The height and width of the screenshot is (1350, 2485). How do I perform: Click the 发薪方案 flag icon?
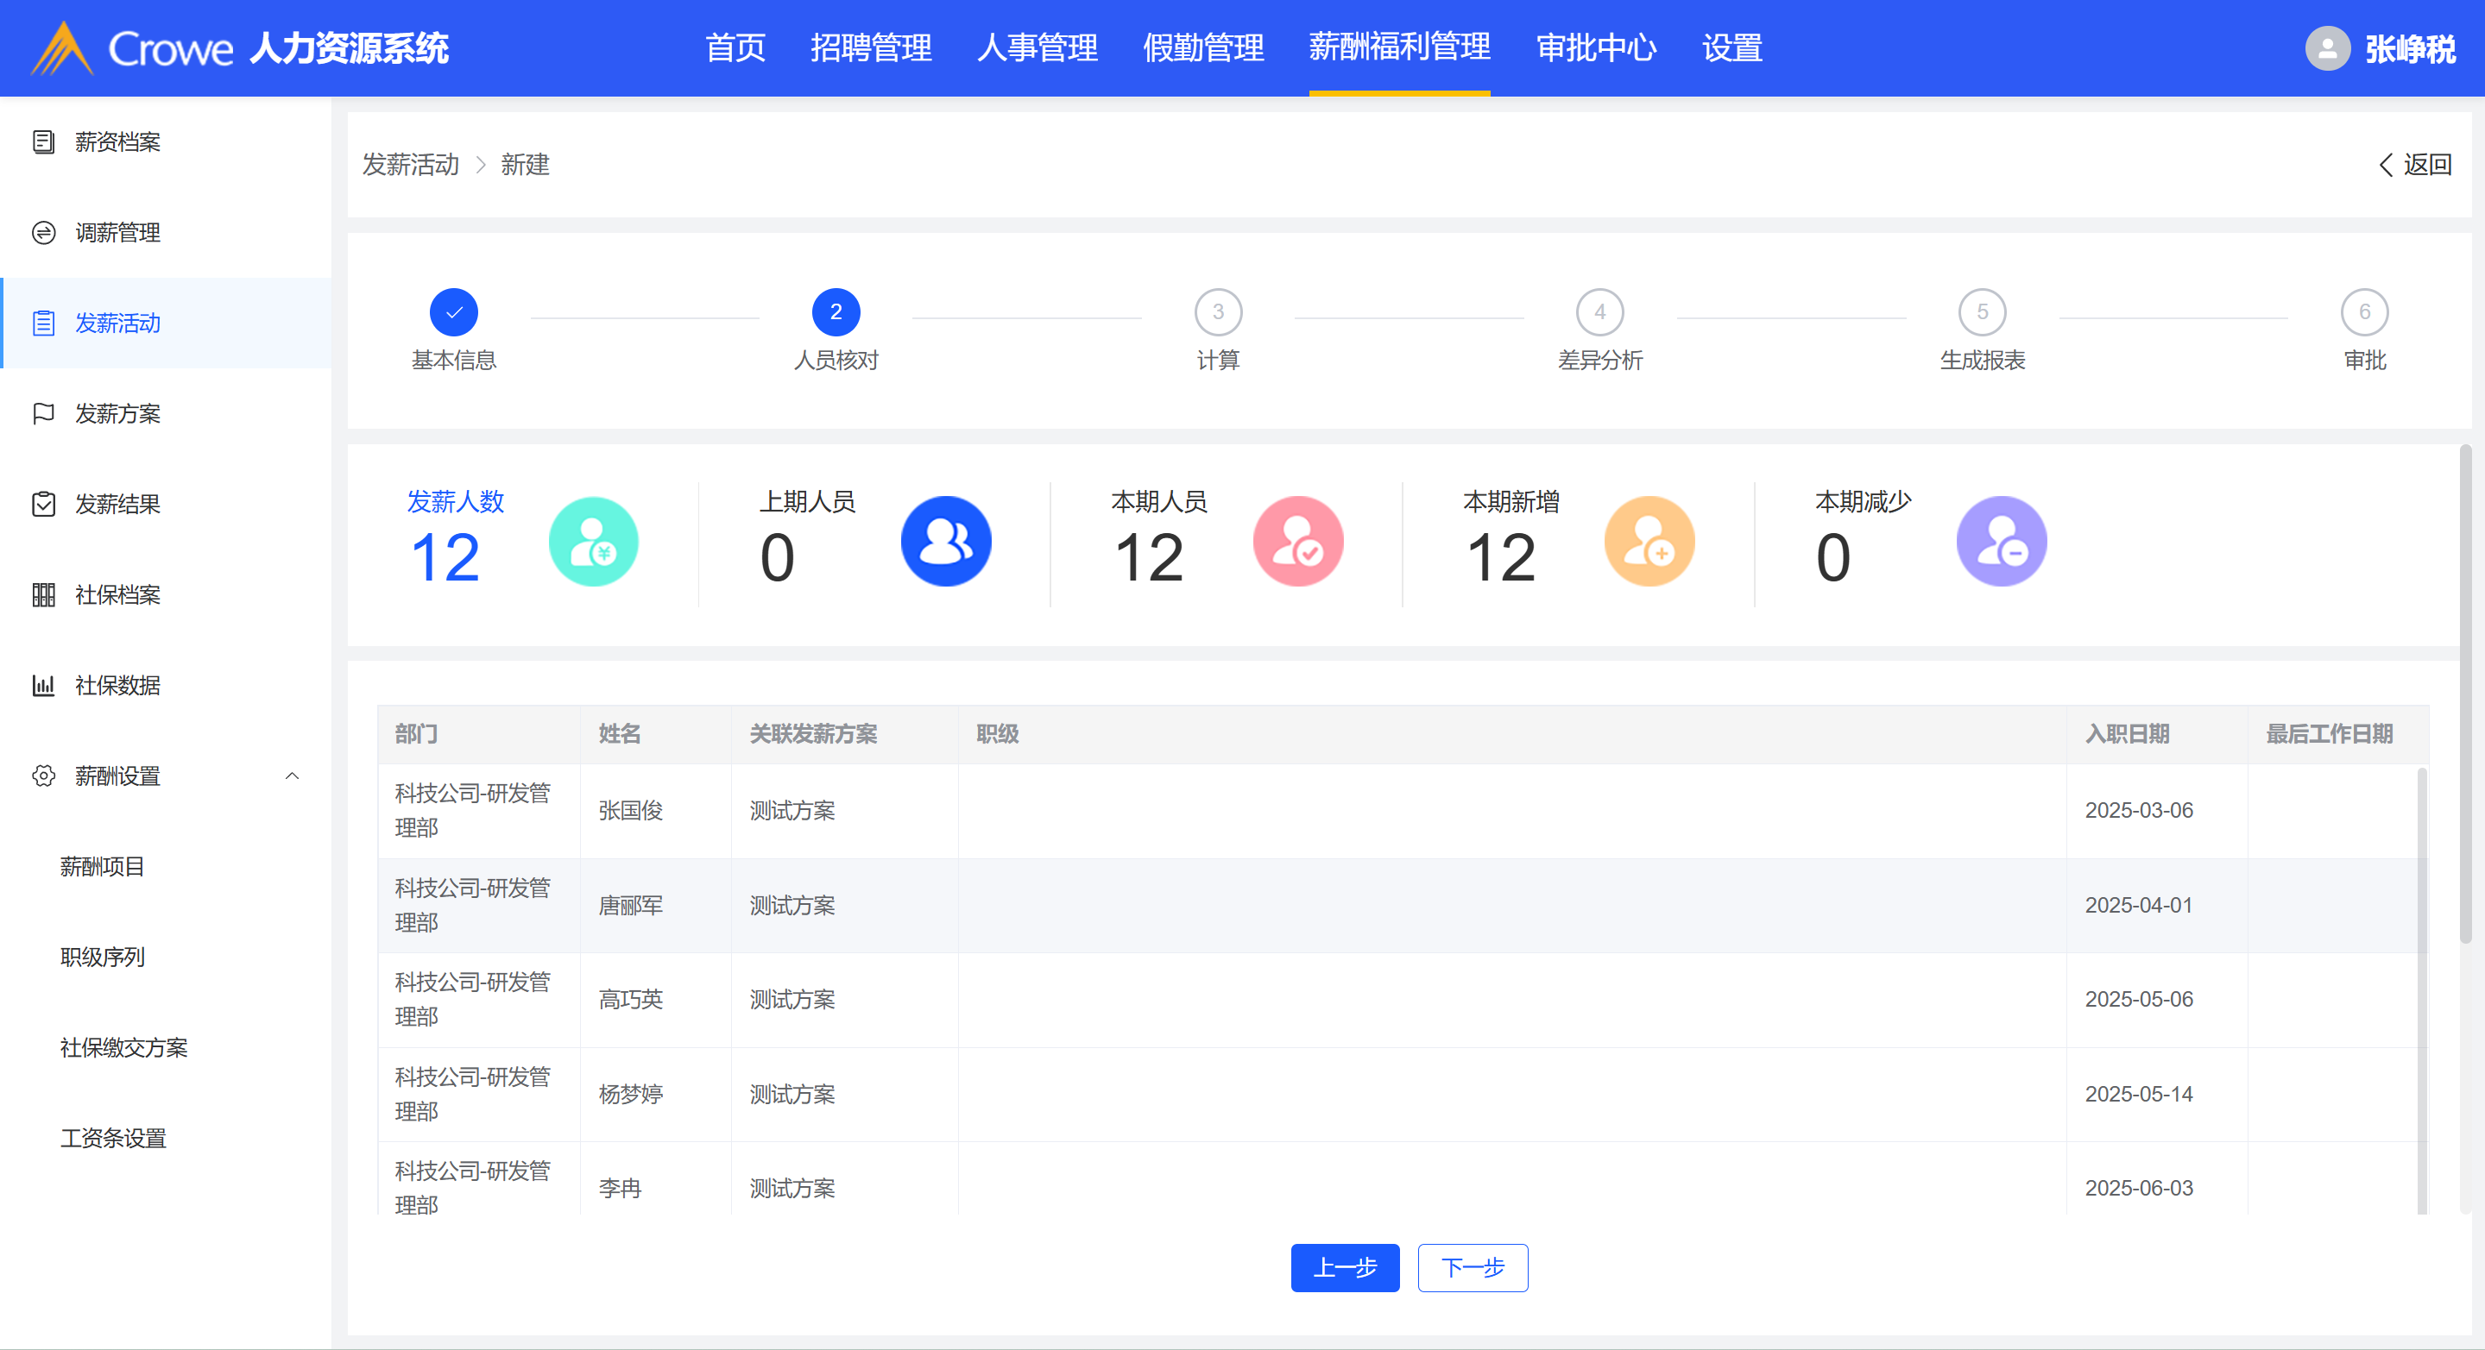click(43, 414)
